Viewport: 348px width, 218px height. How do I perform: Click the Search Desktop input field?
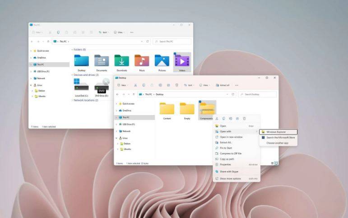[257, 94]
